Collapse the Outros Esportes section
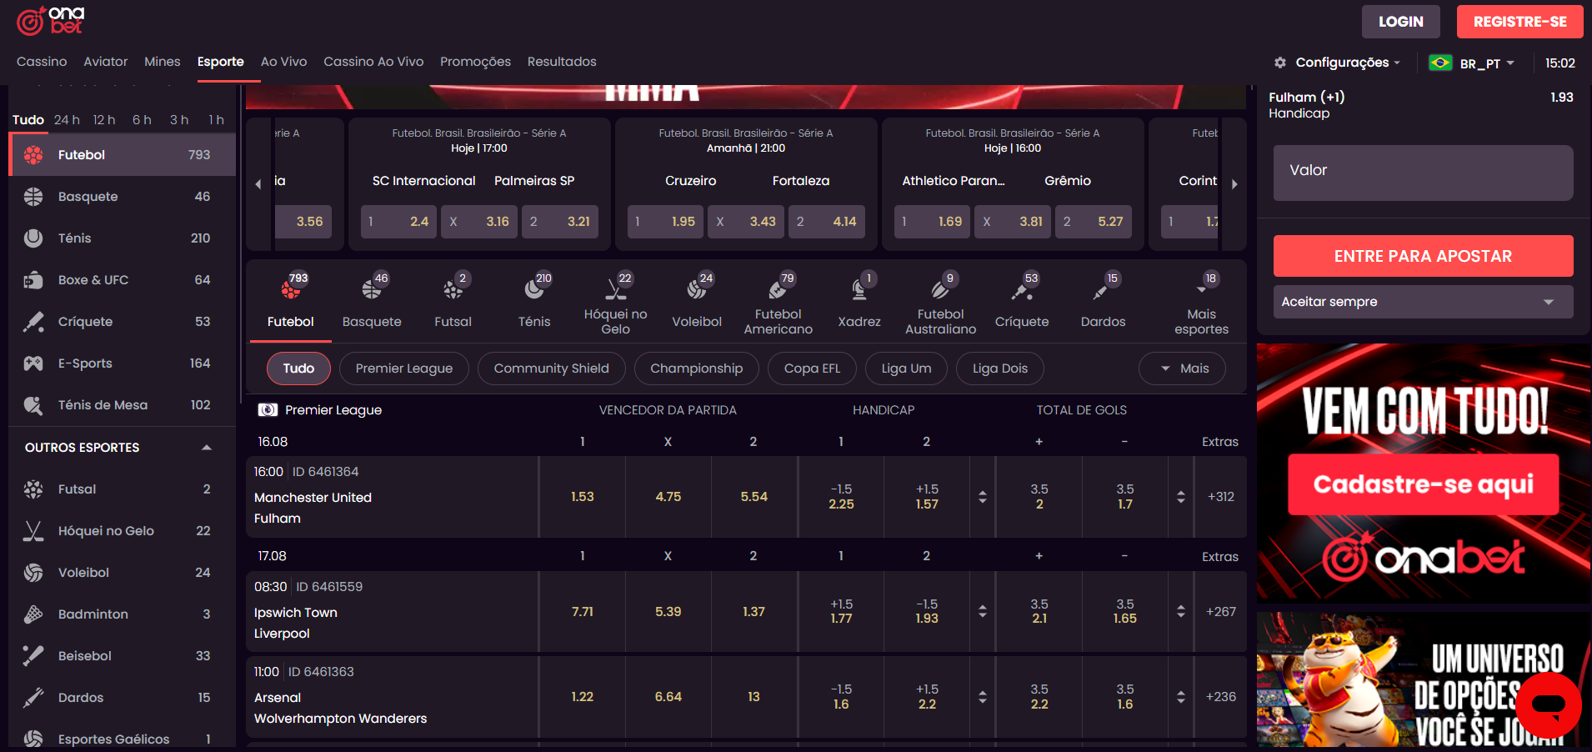 point(207,448)
